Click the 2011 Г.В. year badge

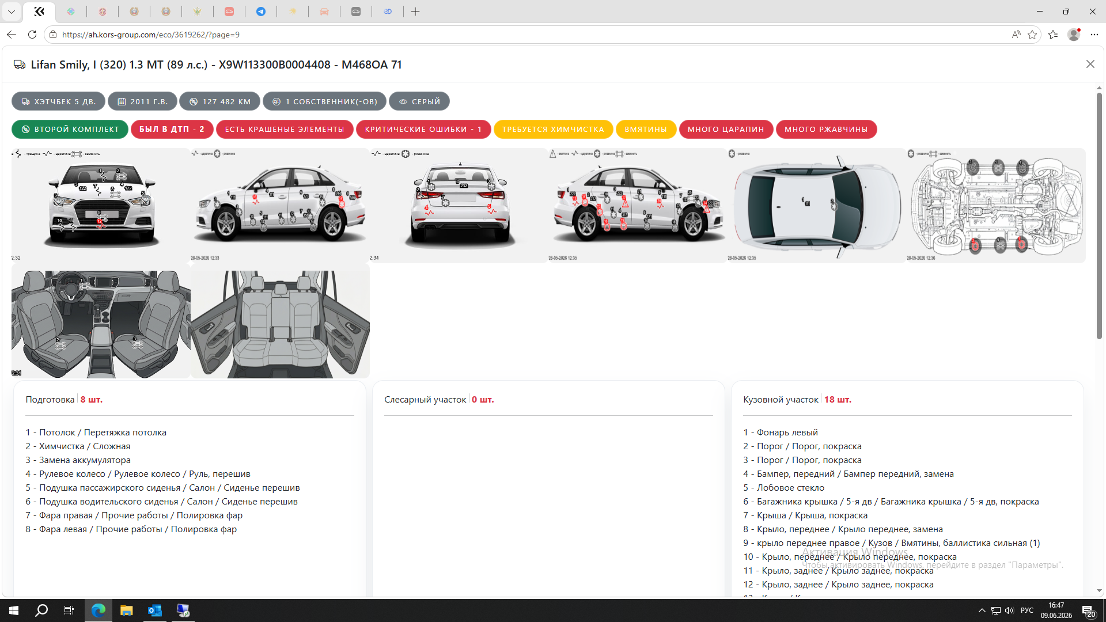click(142, 101)
